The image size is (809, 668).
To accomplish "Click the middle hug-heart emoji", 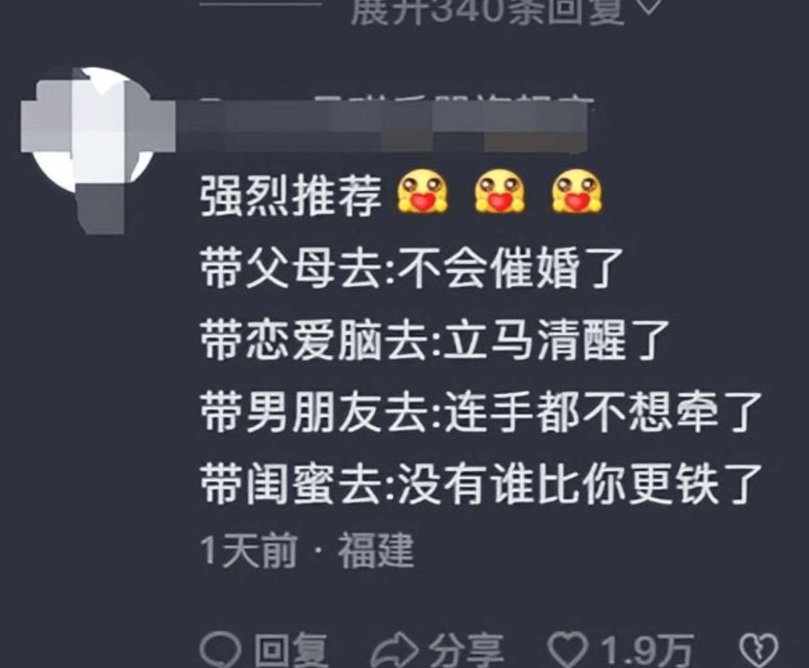I will (499, 192).
